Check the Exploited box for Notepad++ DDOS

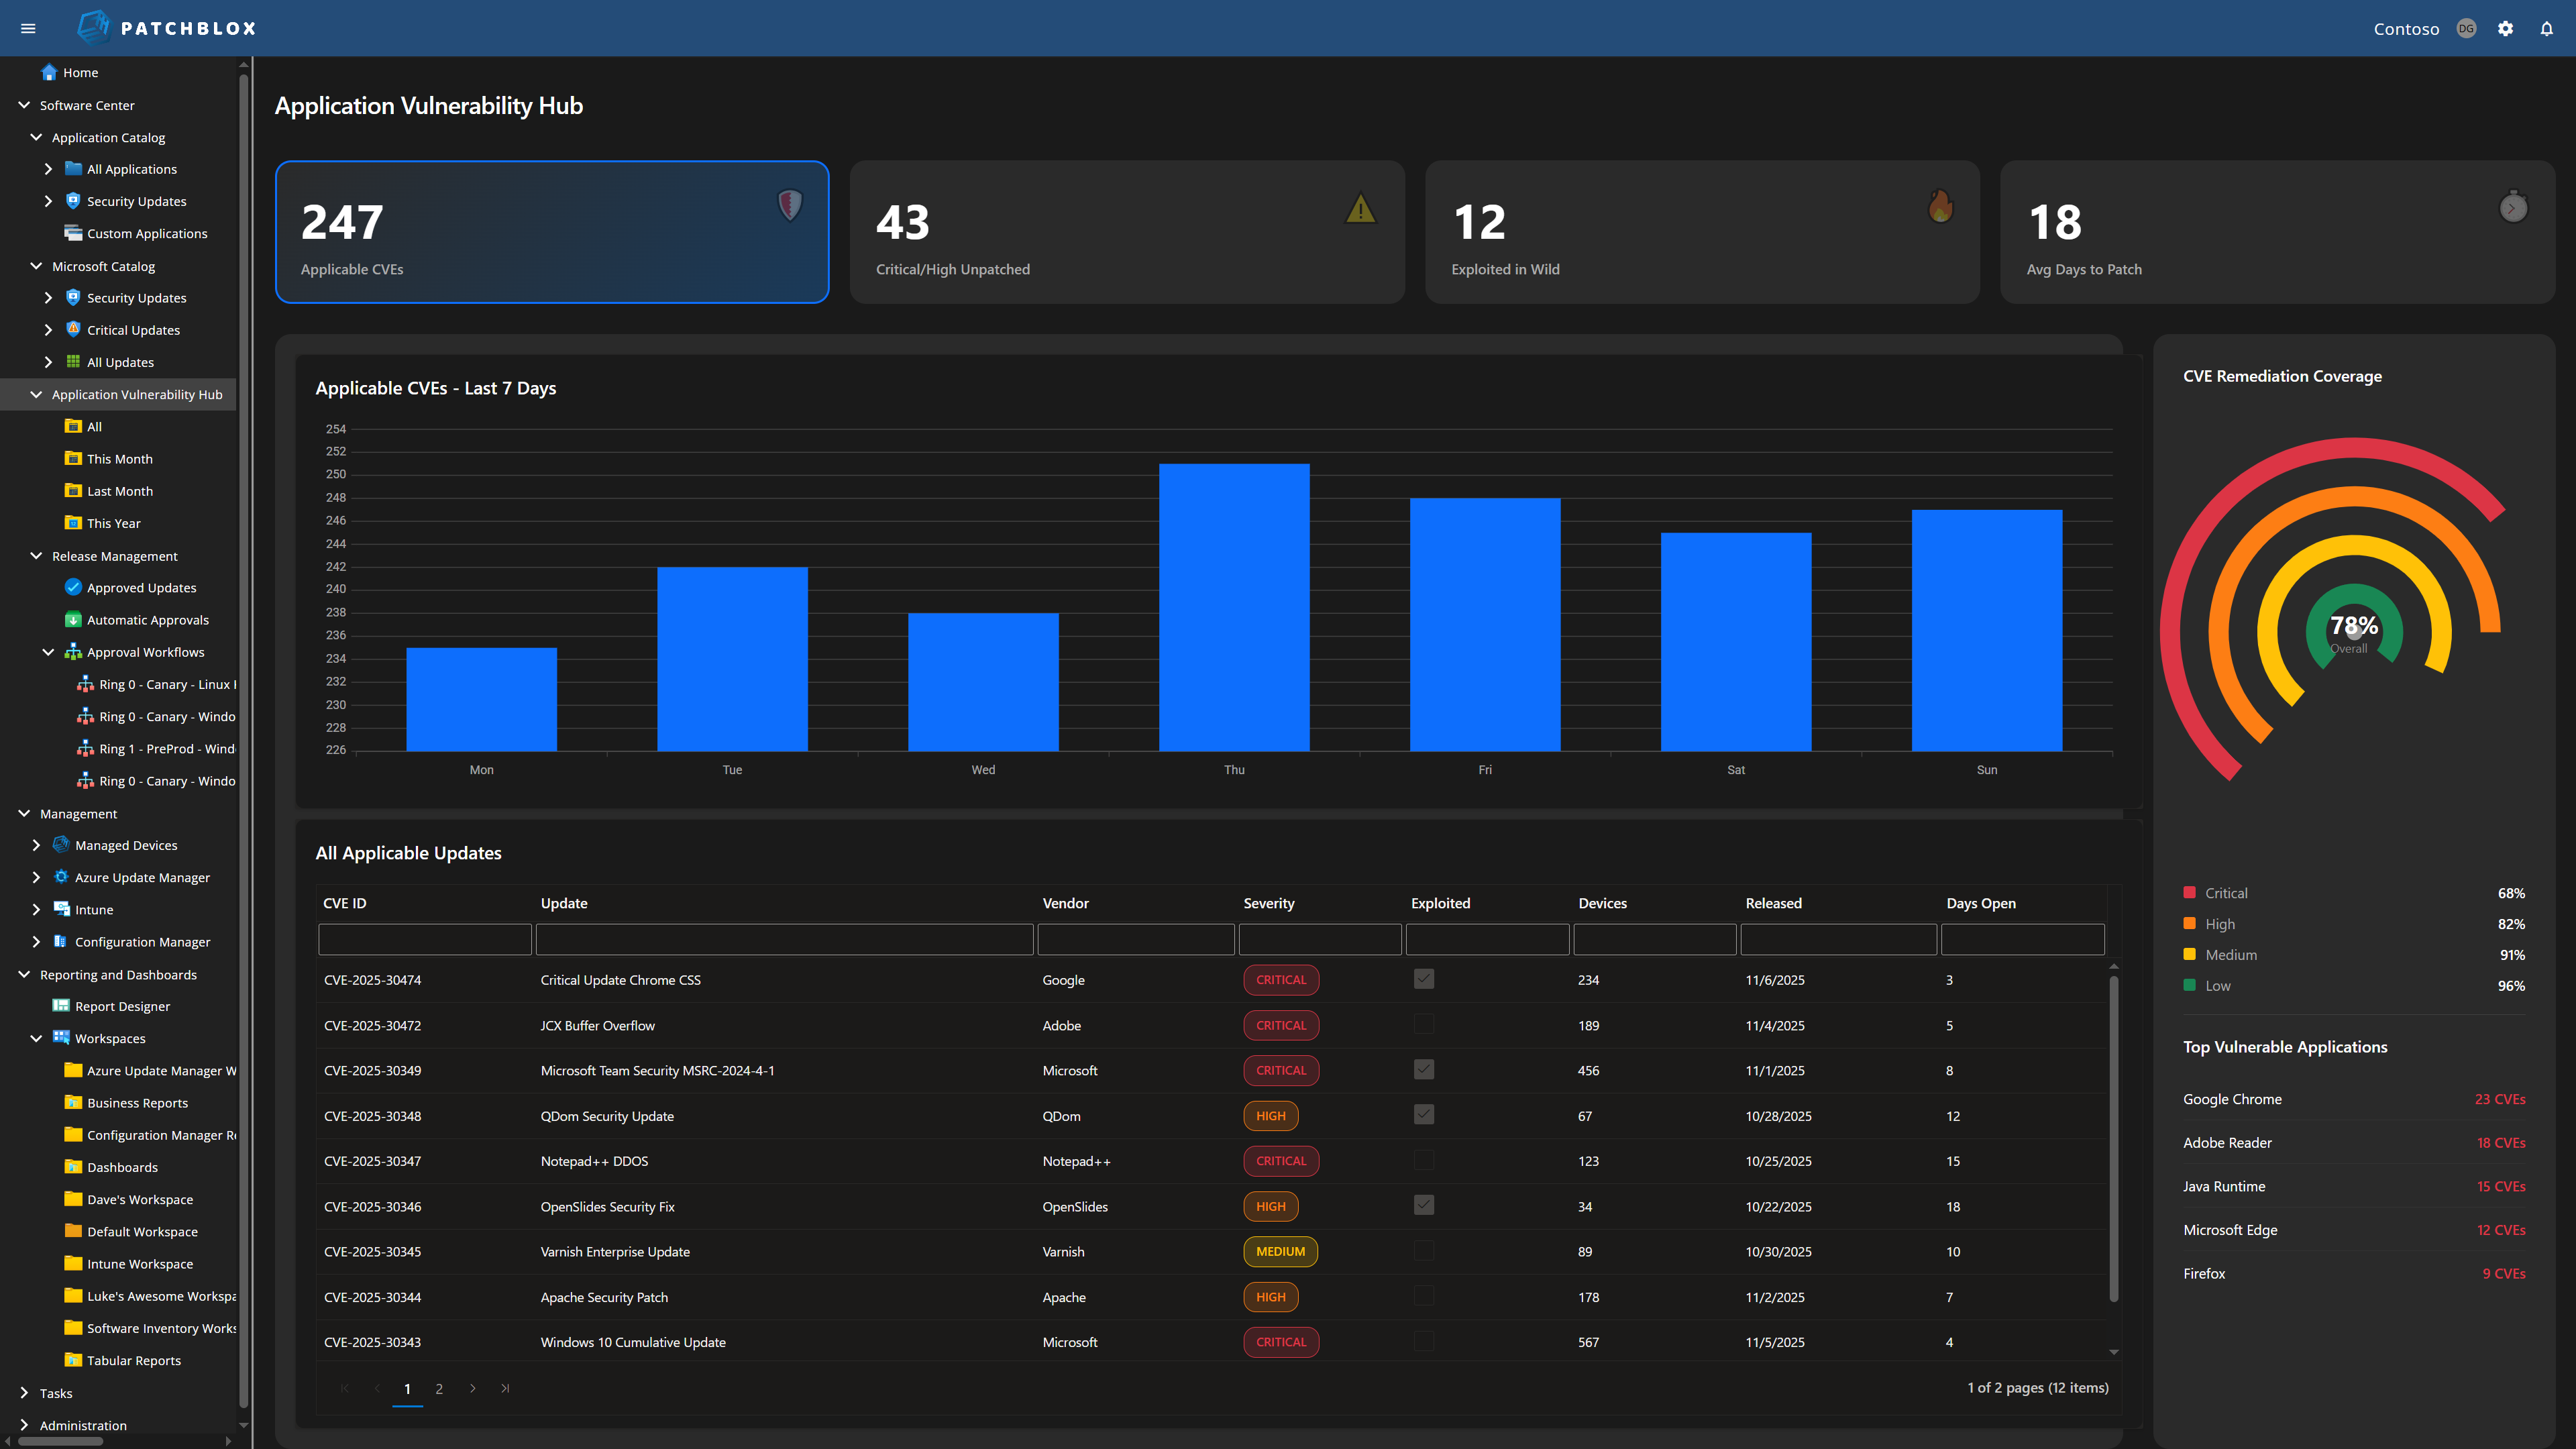(1423, 1161)
